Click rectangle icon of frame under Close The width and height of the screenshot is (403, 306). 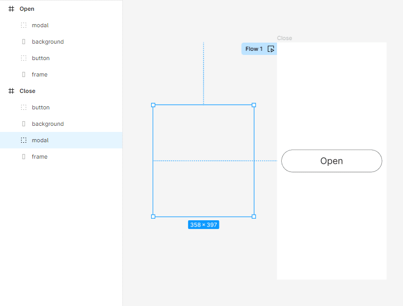click(24, 157)
